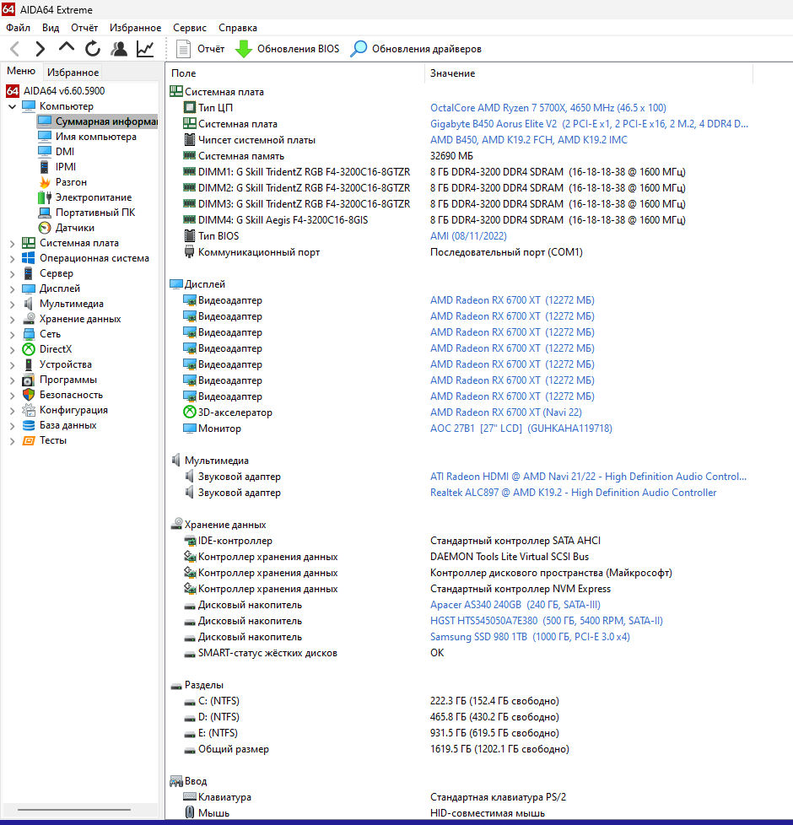Click the line graph toolbar icon
This screenshot has height=825, width=793.
click(x=145, y=49)
